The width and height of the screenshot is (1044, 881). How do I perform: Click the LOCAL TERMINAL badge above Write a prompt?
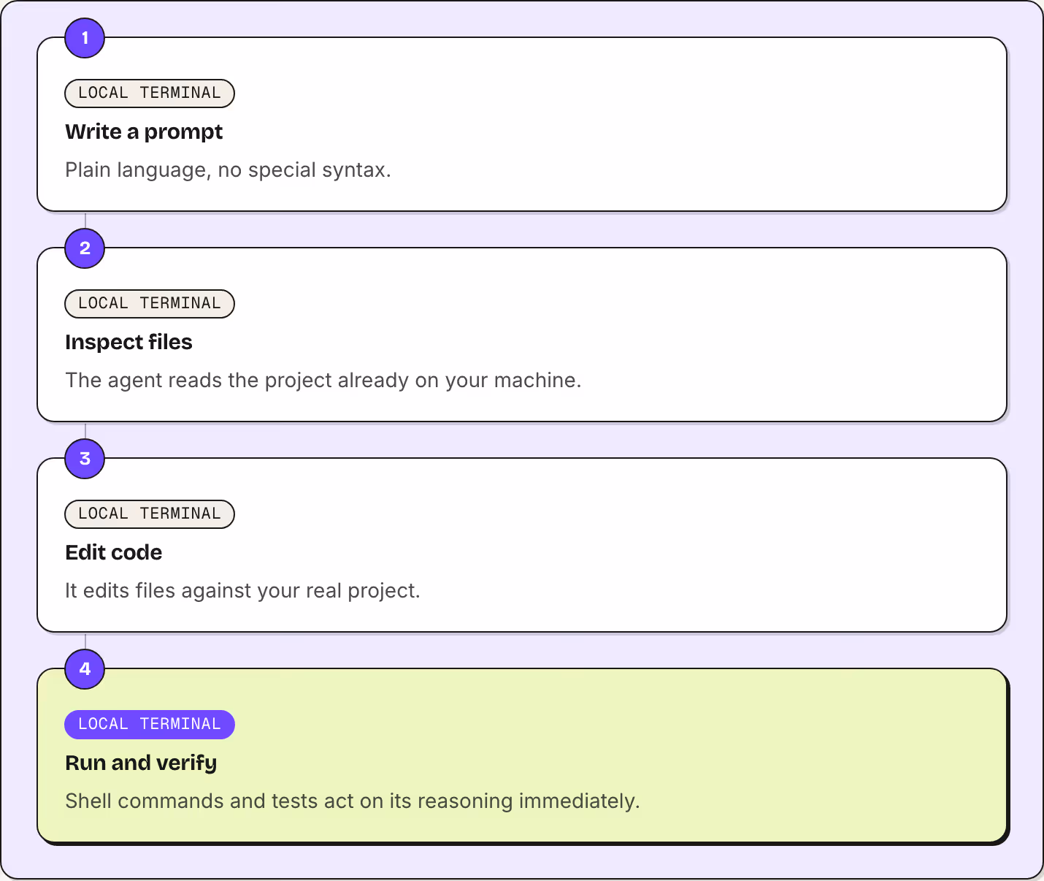[x=150, y=94]
